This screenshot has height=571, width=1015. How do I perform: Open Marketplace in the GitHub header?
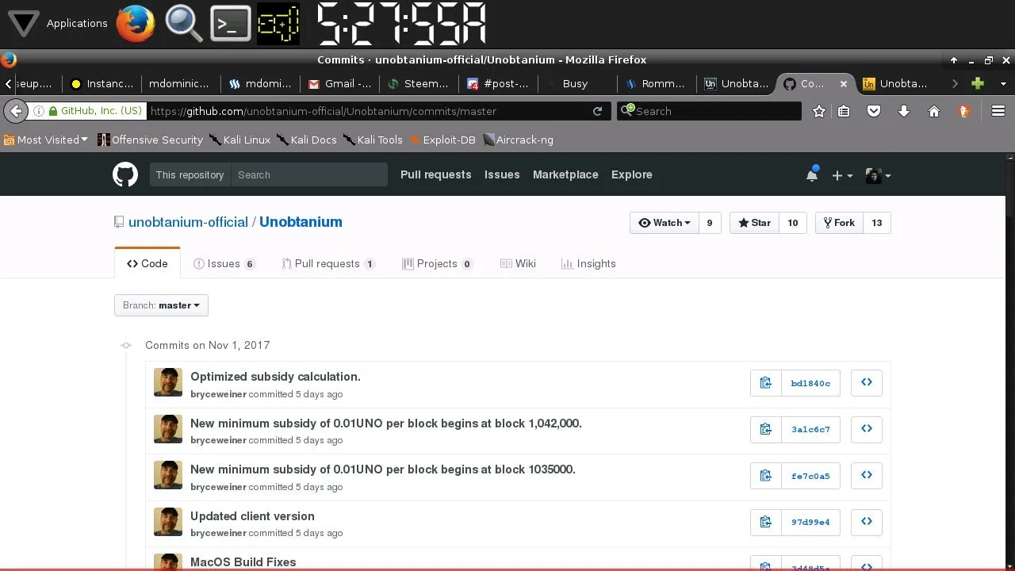click(x=565, y=174)
